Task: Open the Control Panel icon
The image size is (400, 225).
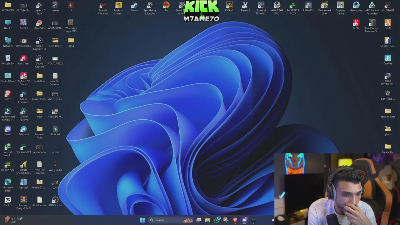Action: (x=8, y=78)
